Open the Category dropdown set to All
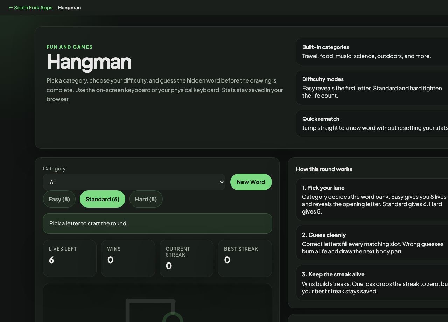Screen dimensions: 448x322 [134, 182]
